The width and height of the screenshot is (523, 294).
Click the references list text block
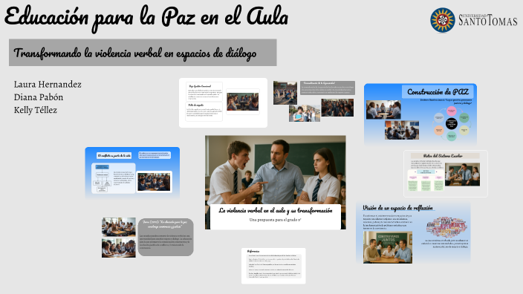click(274, 267)
